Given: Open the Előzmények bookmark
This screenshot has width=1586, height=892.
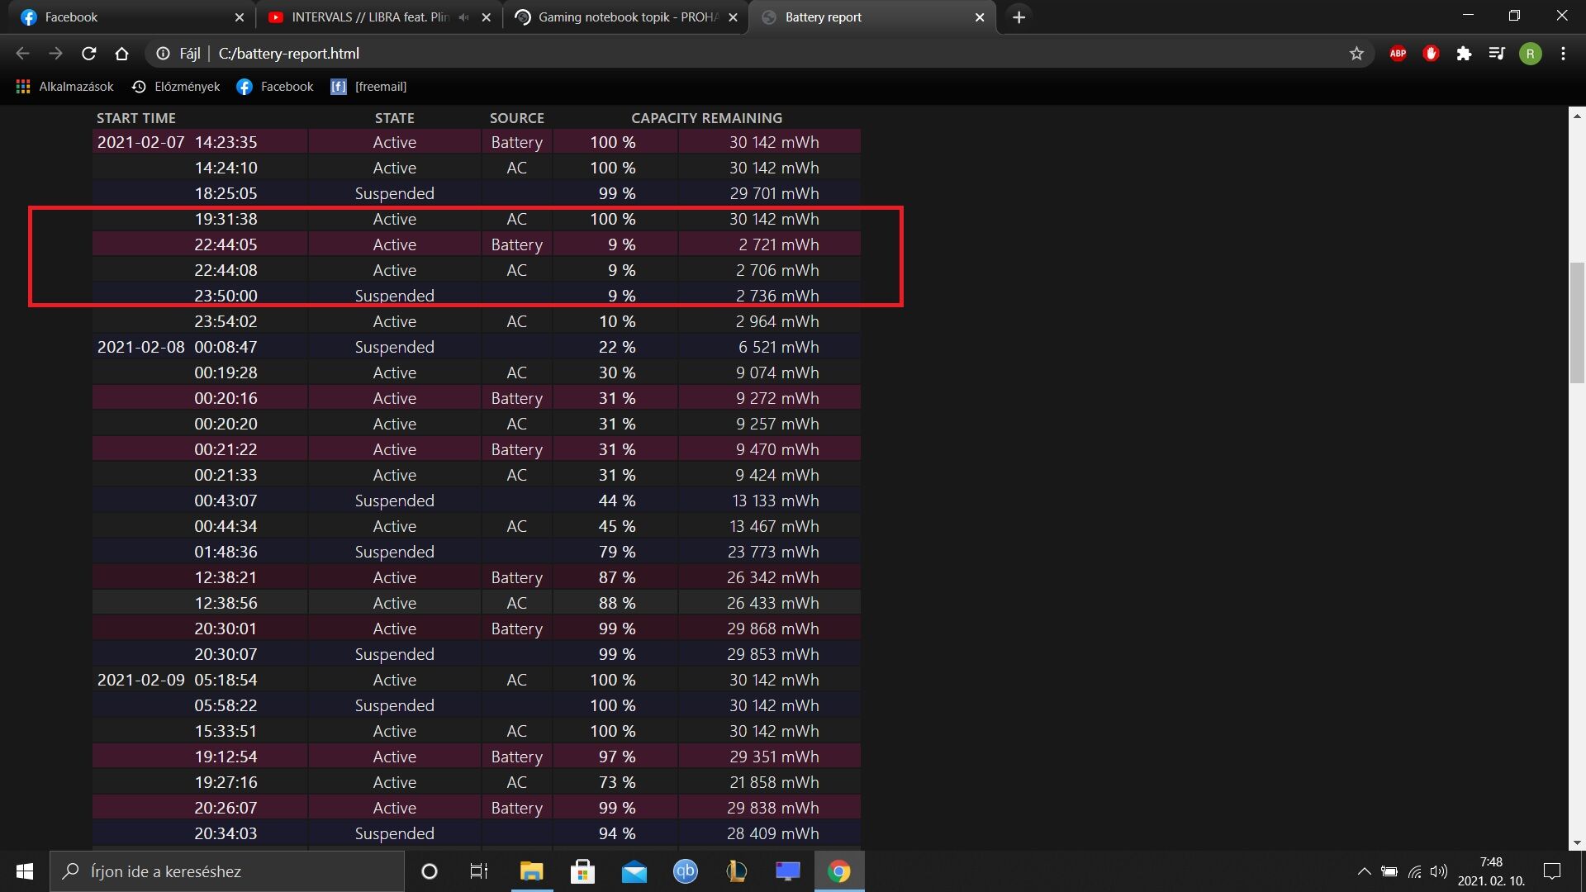Looking at the screenshot, I should point(176,87).
